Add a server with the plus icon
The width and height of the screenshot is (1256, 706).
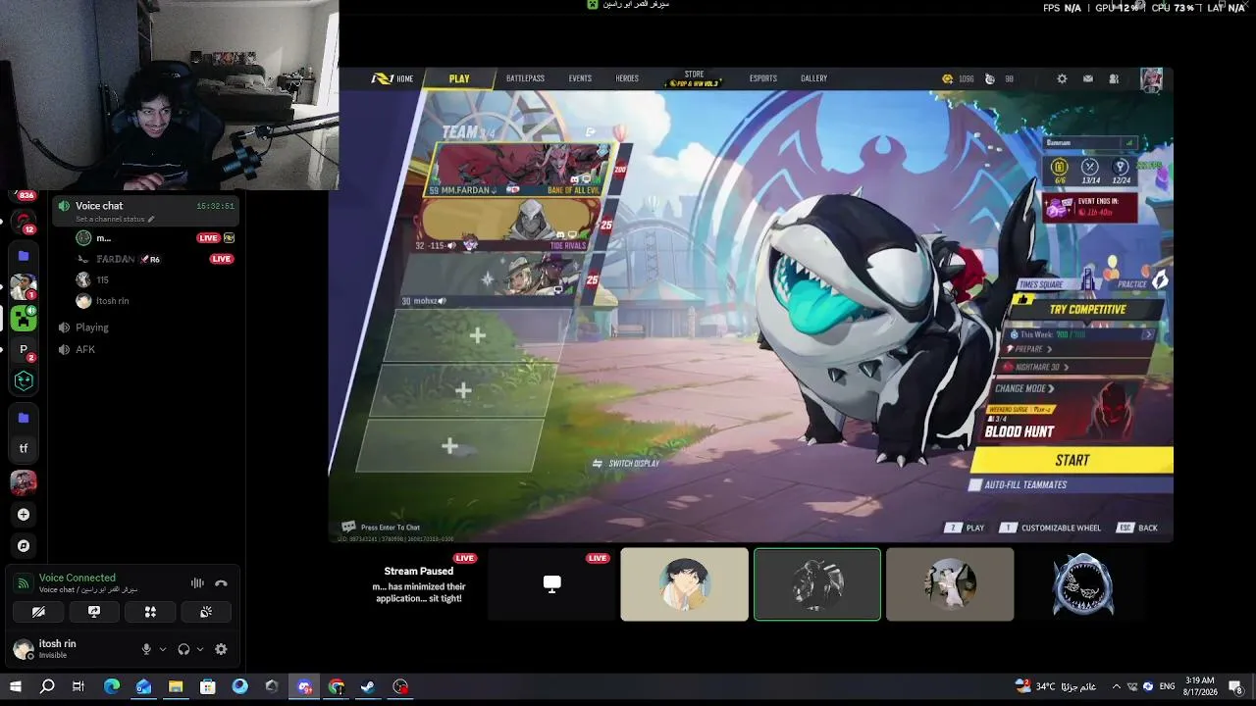click(x=24, y=514)
